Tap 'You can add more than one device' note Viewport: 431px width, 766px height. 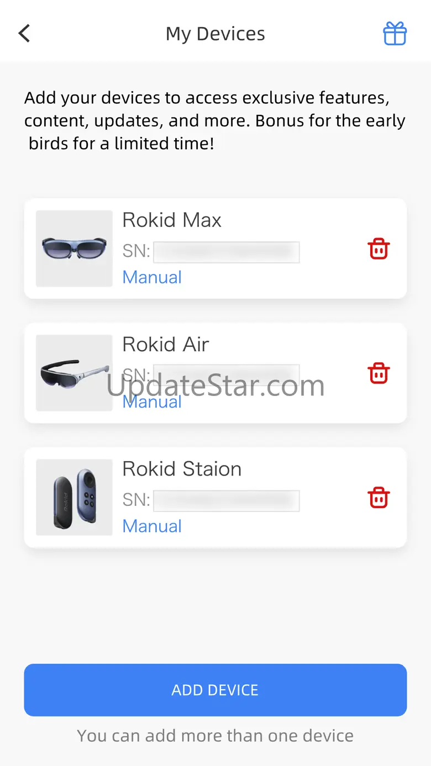215,736
